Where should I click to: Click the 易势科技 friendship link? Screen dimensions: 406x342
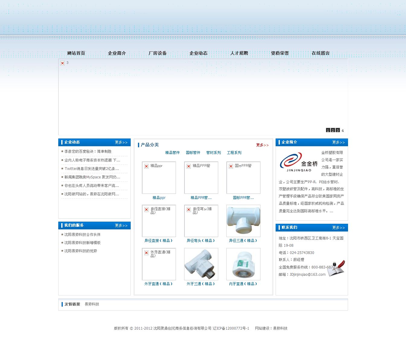pyautogui.click(x=93, y=304)
